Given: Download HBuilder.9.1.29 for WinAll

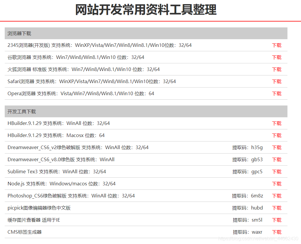Looking at the screenshot, I should pos(277,123).
